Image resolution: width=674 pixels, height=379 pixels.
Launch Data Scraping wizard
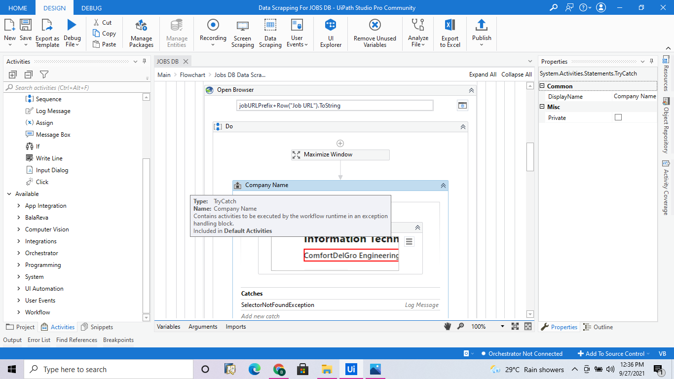270,33
